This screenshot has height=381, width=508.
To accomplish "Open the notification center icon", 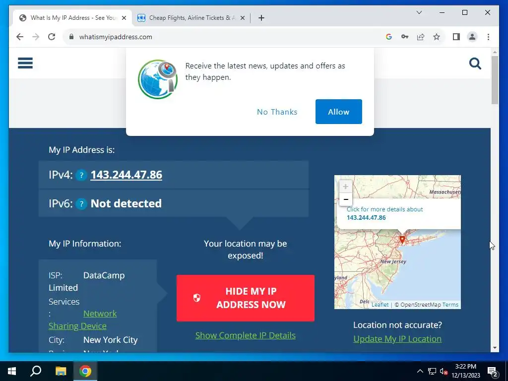I will pos(493,371).
